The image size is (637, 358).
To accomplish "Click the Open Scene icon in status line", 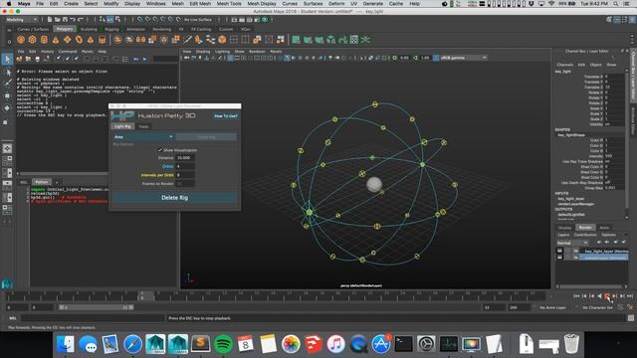I will (58, 20).
